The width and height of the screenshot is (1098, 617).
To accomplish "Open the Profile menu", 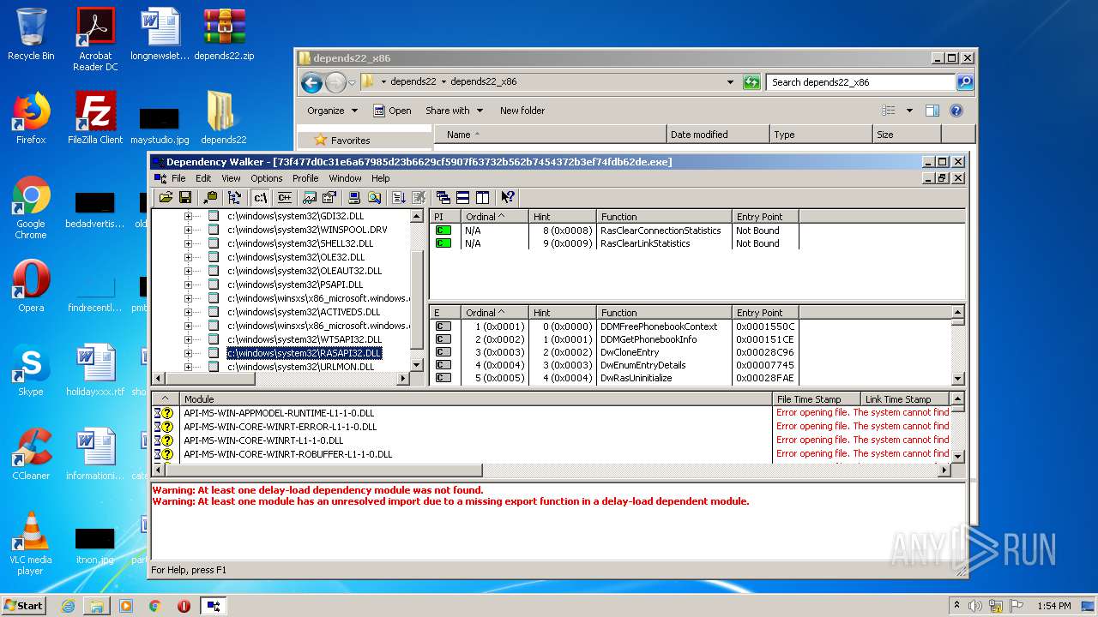I will coord(305,178).
